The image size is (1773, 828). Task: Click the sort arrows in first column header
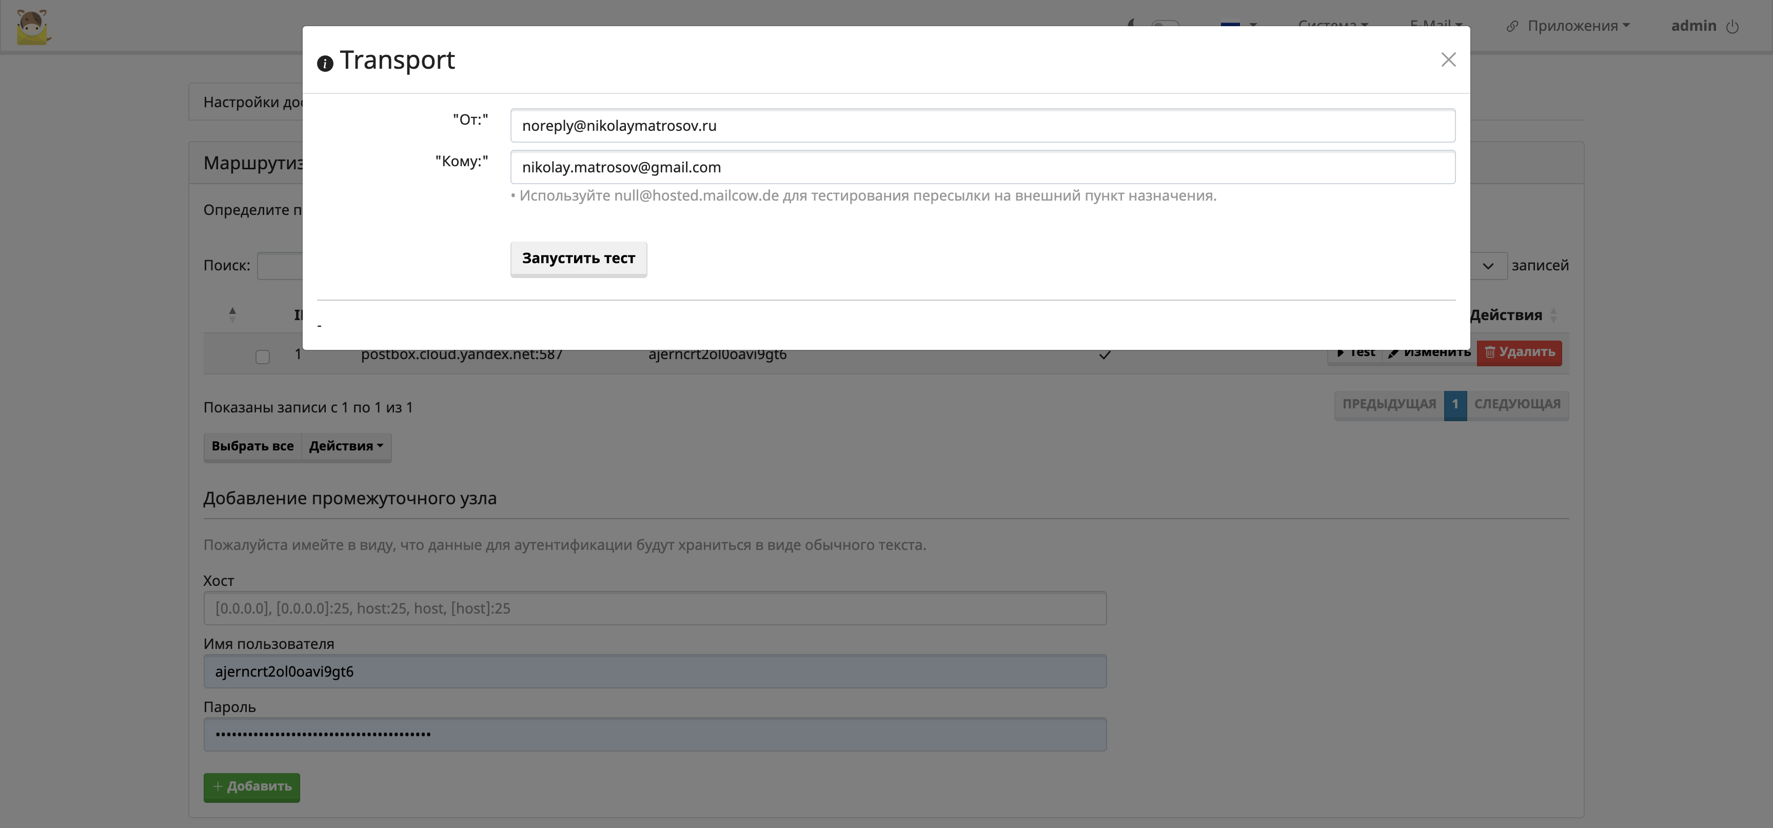click(x=232, y=314)
